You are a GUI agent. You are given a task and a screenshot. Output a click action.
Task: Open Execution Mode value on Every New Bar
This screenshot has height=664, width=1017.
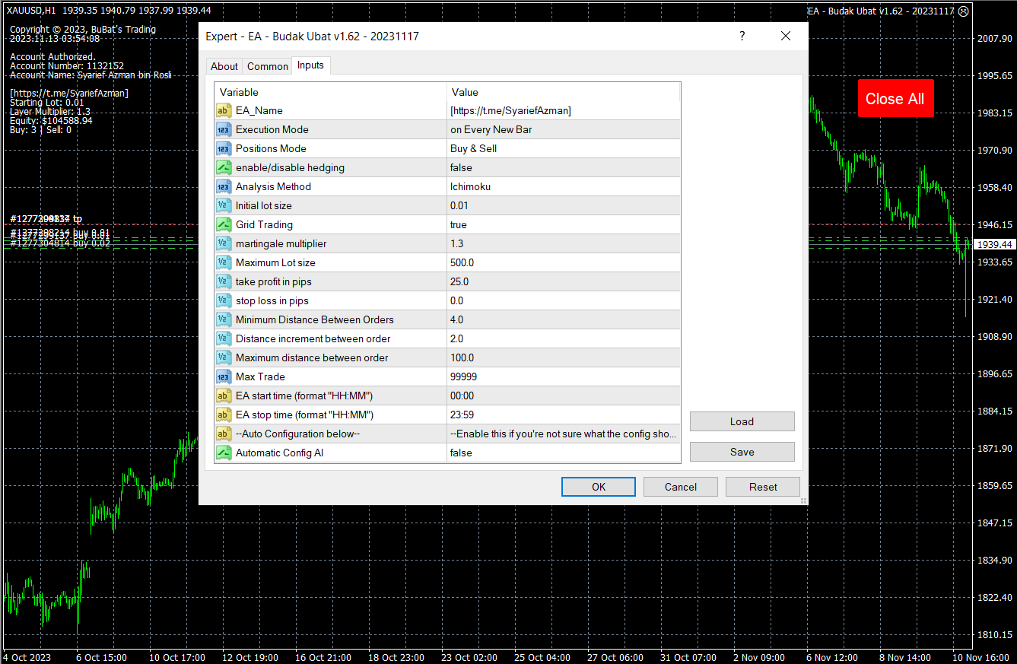point(563,129)
